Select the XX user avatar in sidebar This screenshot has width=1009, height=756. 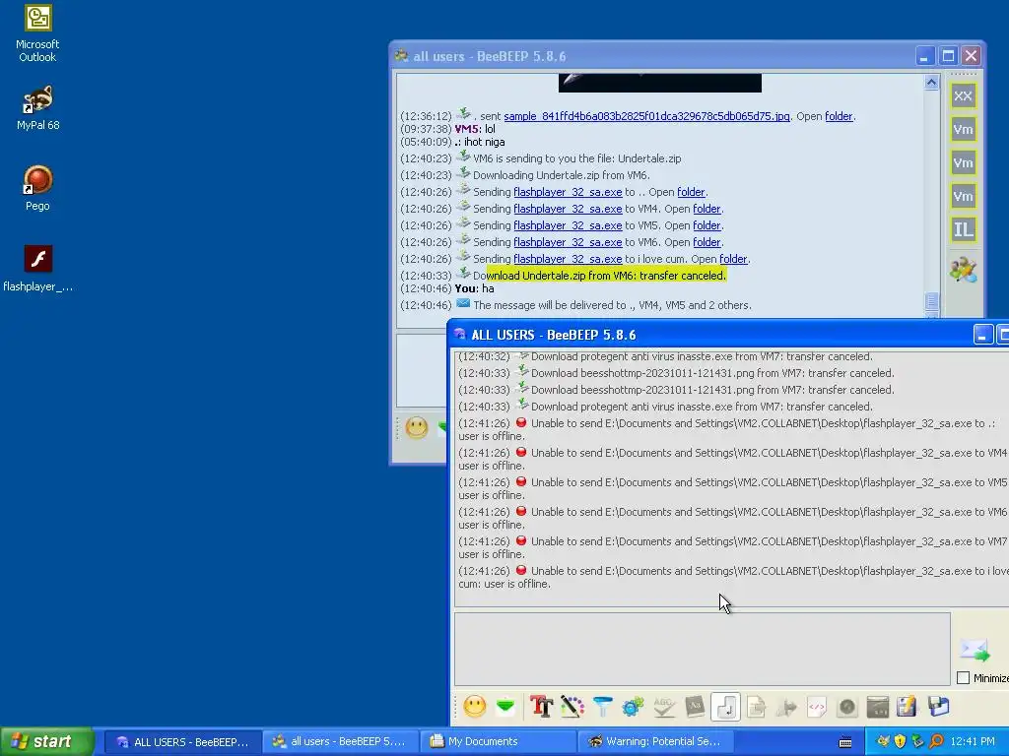pos(963,95)
